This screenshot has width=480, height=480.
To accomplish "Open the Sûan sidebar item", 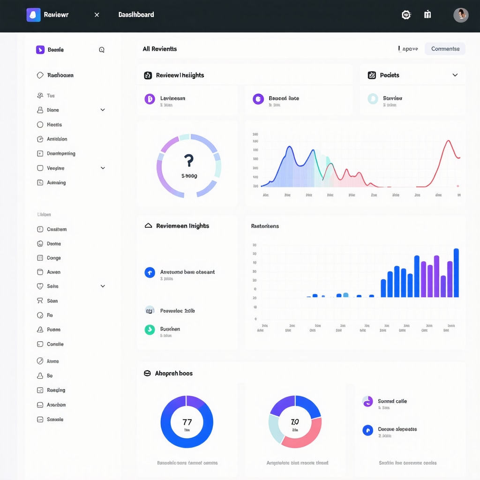I will (47, 300).
